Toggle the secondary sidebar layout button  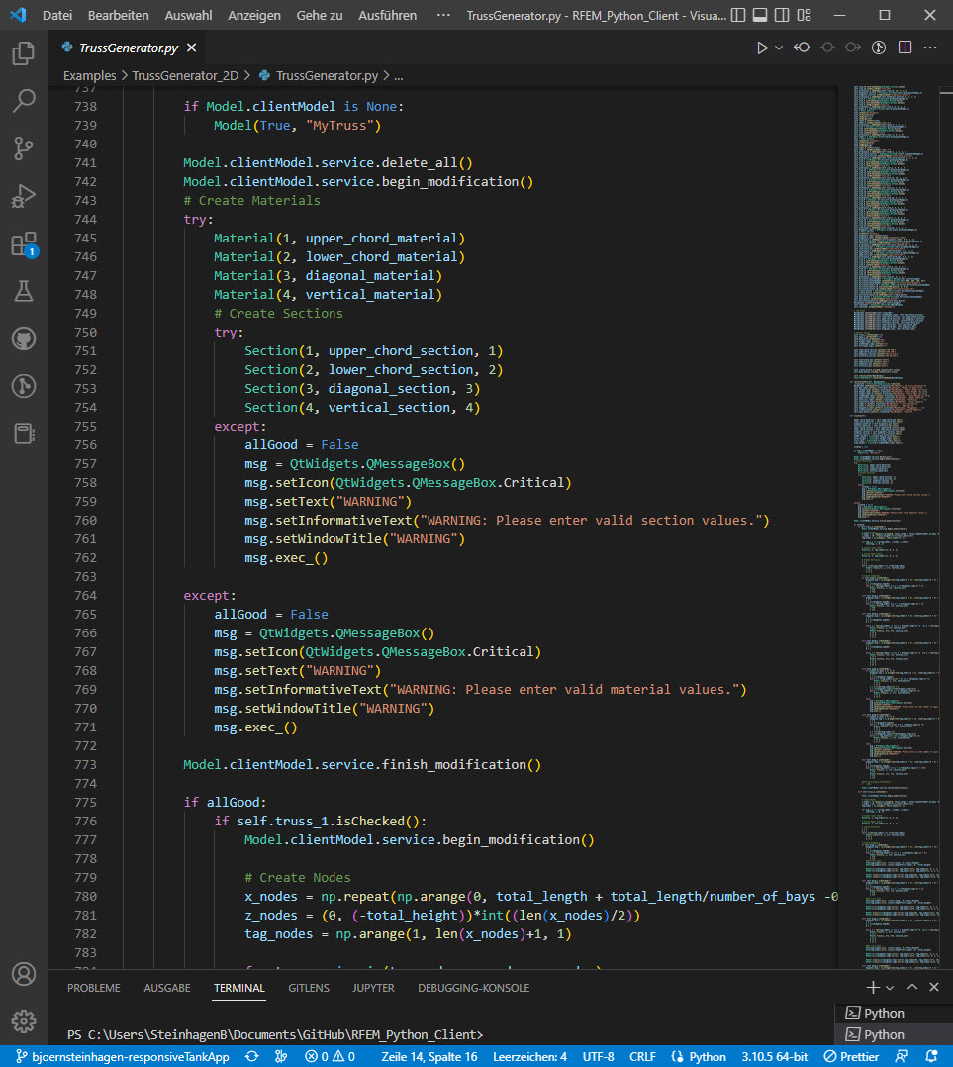(782, 15)
